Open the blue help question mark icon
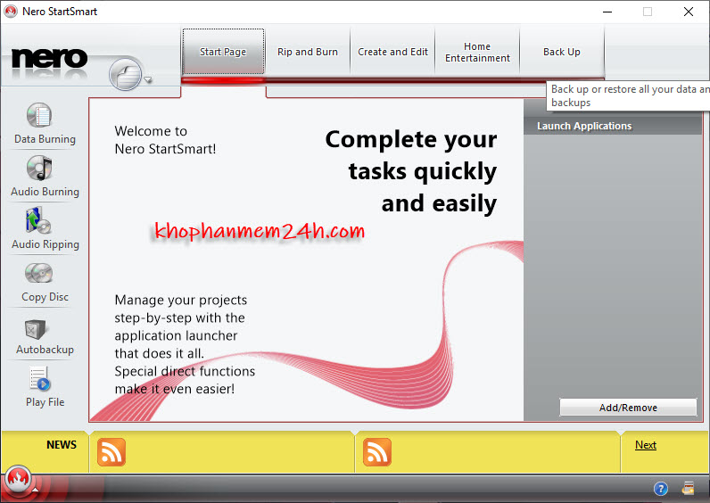710x503 pixels. click(661, 488)
